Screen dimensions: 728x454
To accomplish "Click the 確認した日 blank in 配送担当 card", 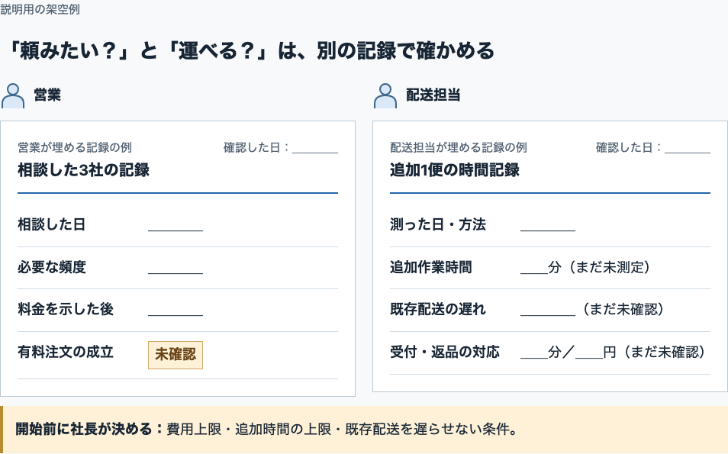I will 688,148.
